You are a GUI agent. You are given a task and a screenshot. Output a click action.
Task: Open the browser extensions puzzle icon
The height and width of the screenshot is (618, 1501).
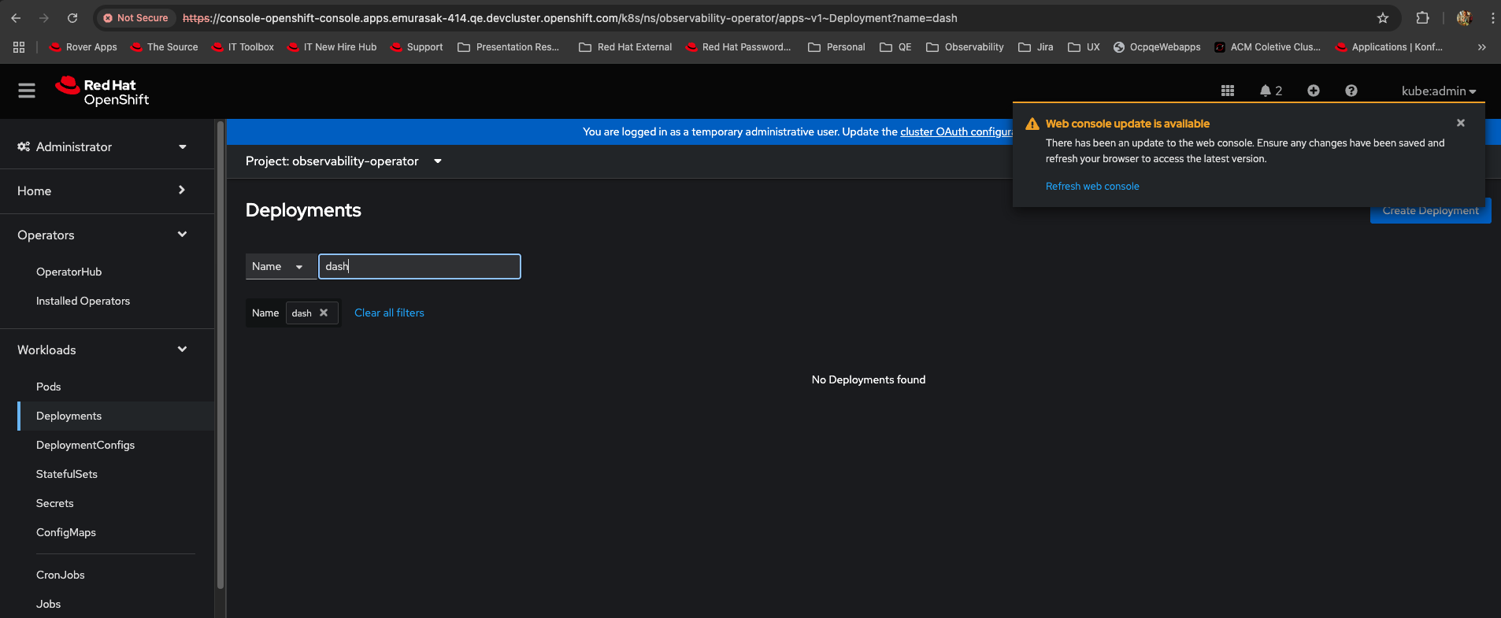point(1422,17)
